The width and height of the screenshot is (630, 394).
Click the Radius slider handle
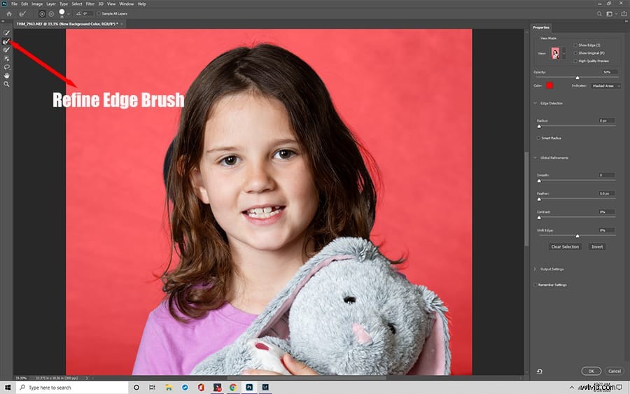tap(539, 126)
